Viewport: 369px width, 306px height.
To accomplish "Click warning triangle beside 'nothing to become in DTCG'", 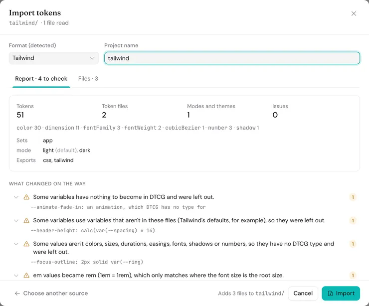I will [26, 197].
